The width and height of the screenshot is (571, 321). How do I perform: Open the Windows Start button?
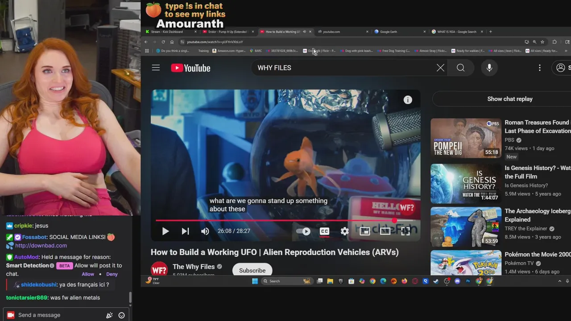pos(255,281)
